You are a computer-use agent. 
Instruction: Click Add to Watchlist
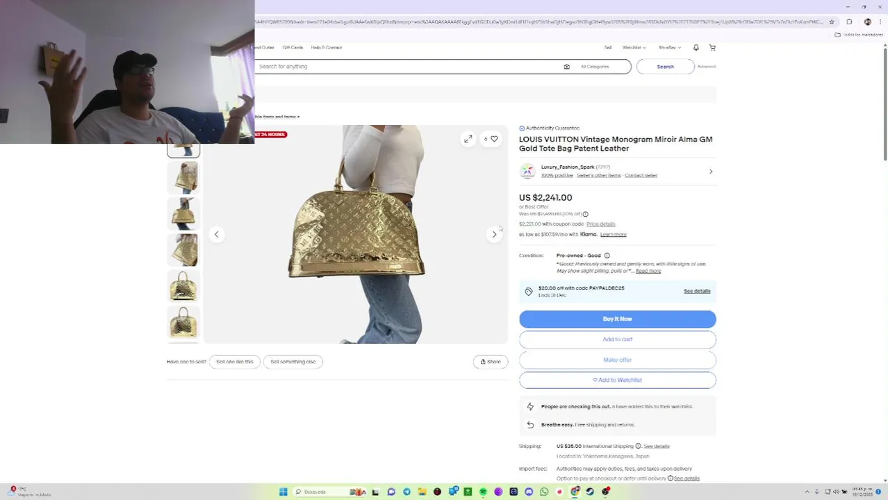(x=617, y=380)
